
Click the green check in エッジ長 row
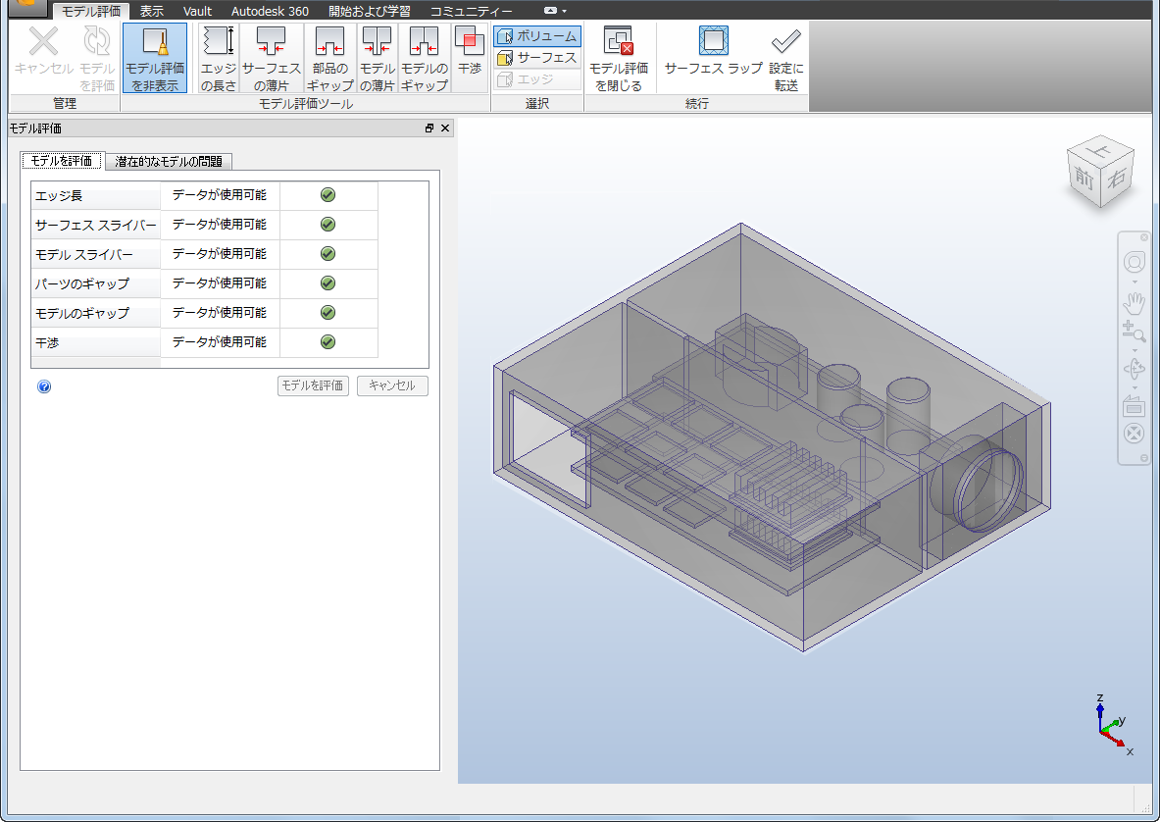click(x=328, y=194)
